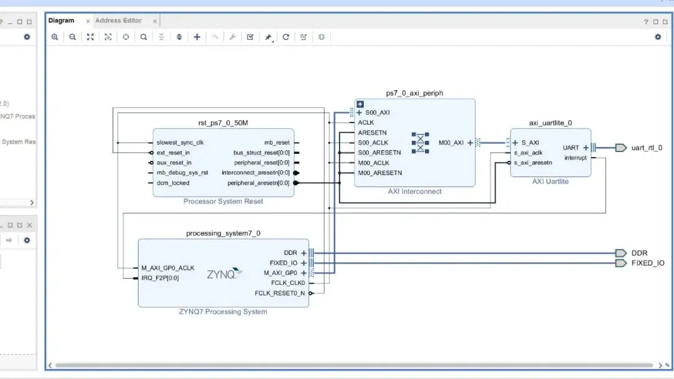This screenshot has height=379, width=674.
Task: Expand the UART interface pin
Action: pos(586,148)
